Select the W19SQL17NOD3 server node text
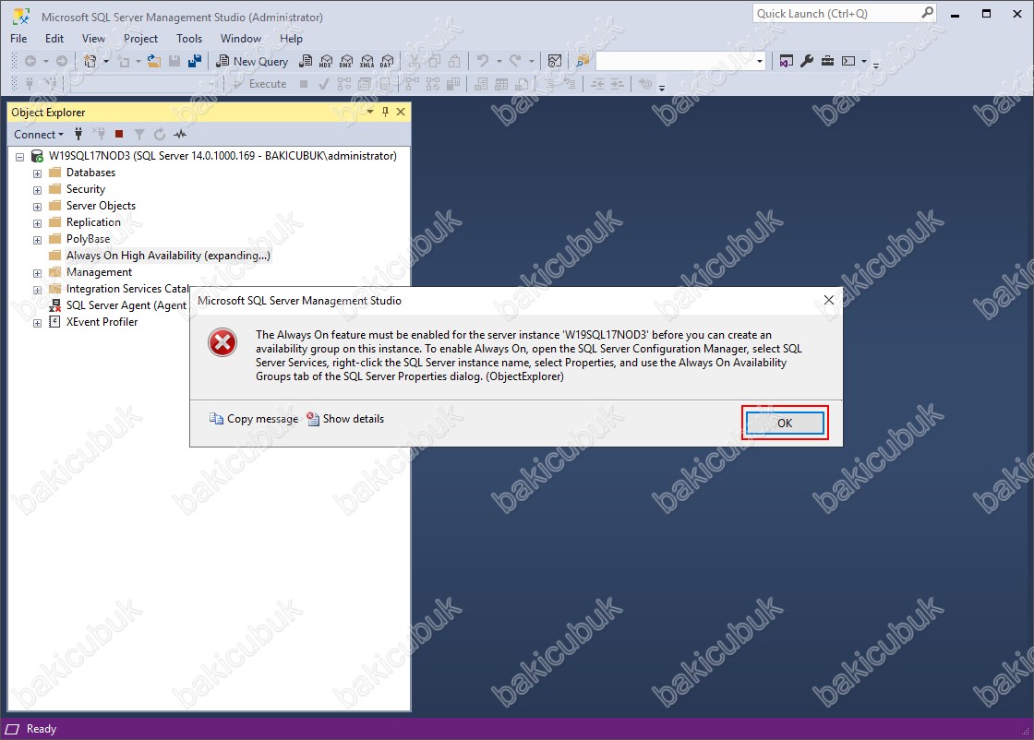Screen dimensions: 1034x740 222,156
